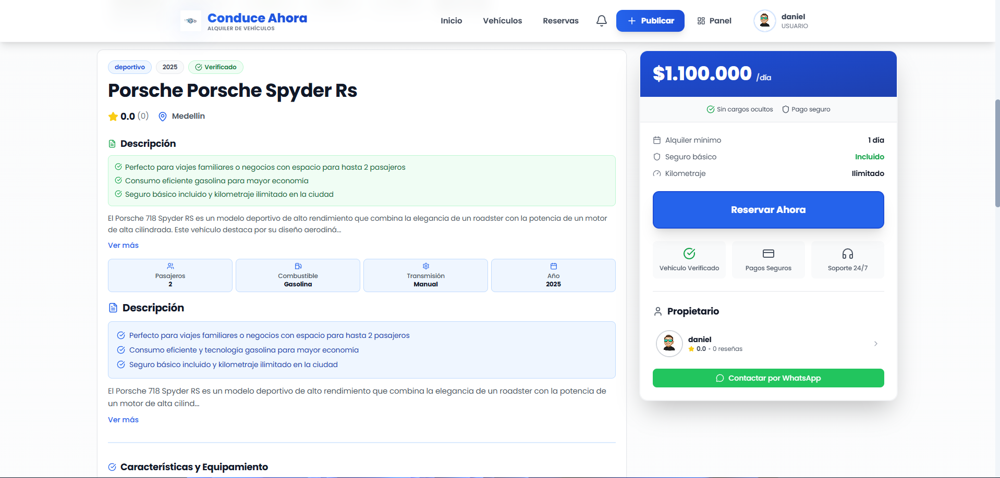Click the Transmisión gear icon
1000x478 pixels.
425,266
